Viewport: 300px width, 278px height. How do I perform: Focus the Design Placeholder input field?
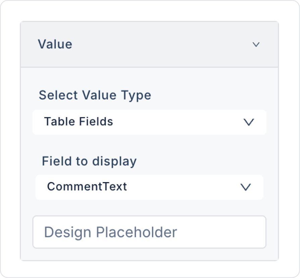point(149,232)
